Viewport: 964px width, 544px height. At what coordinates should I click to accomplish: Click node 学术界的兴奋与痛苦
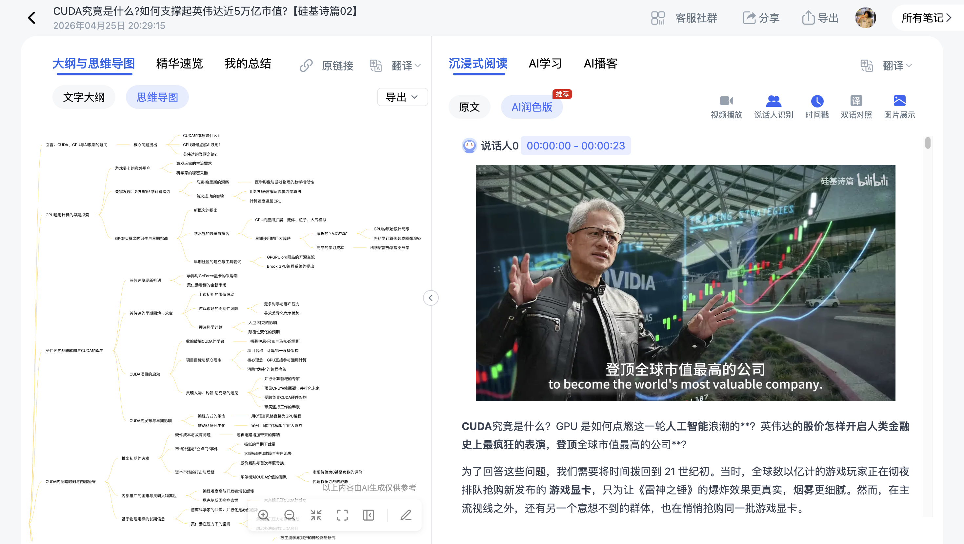point(211,233)
